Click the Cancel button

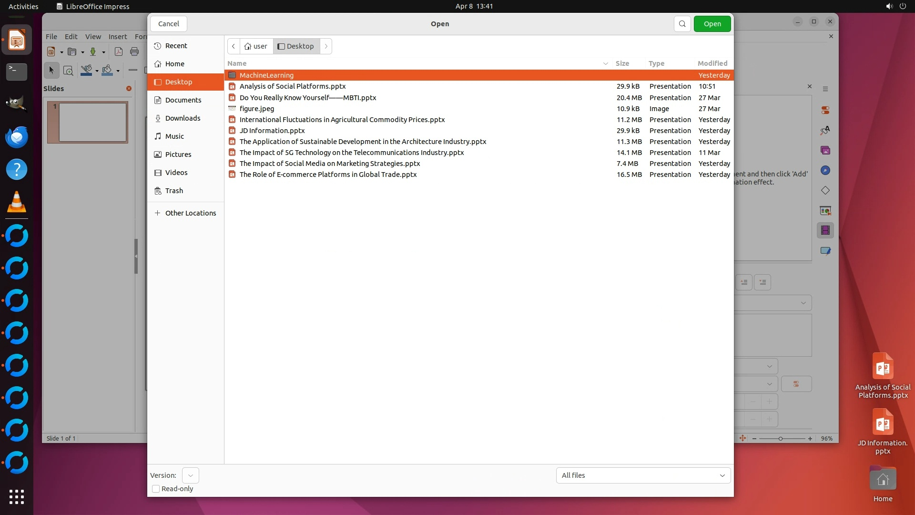pyautogui.click(x=169, y=24)
